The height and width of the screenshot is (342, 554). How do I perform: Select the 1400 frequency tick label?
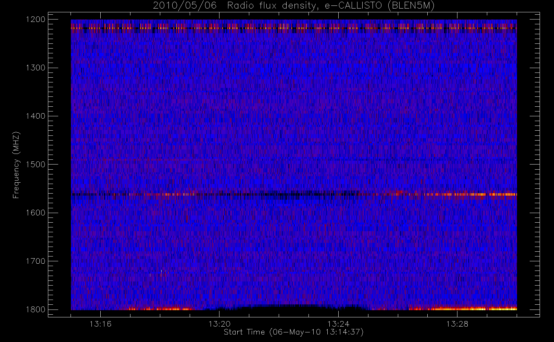coord(36,116)
